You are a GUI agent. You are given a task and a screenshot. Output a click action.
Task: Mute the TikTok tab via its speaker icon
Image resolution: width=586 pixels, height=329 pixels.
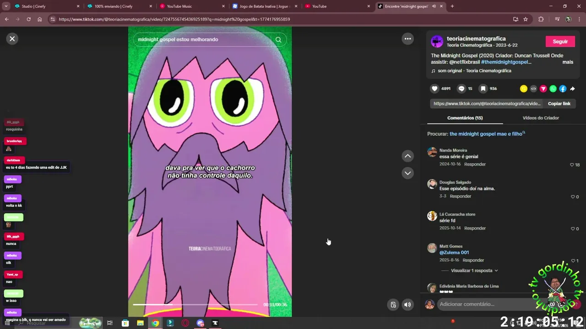[434, 6]
